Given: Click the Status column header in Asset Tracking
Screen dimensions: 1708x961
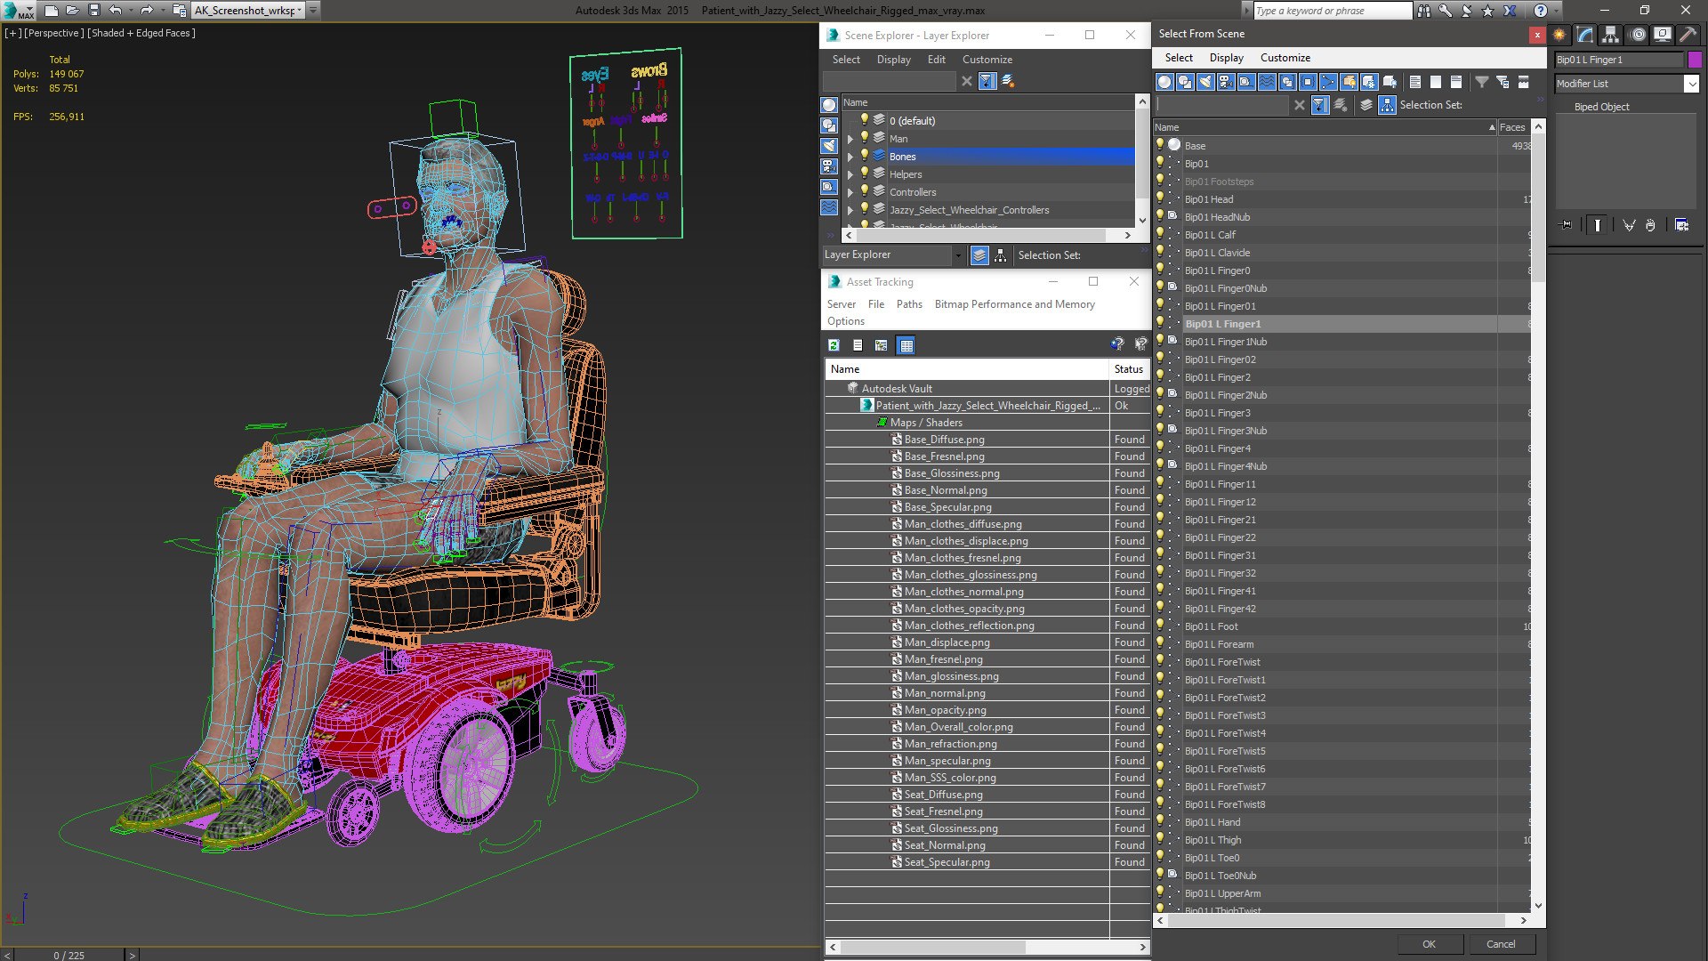Looking at the screenshot, I should [1129, 369].
